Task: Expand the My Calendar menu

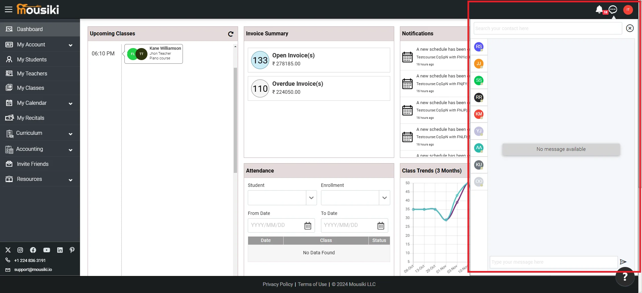Action: 40,103
